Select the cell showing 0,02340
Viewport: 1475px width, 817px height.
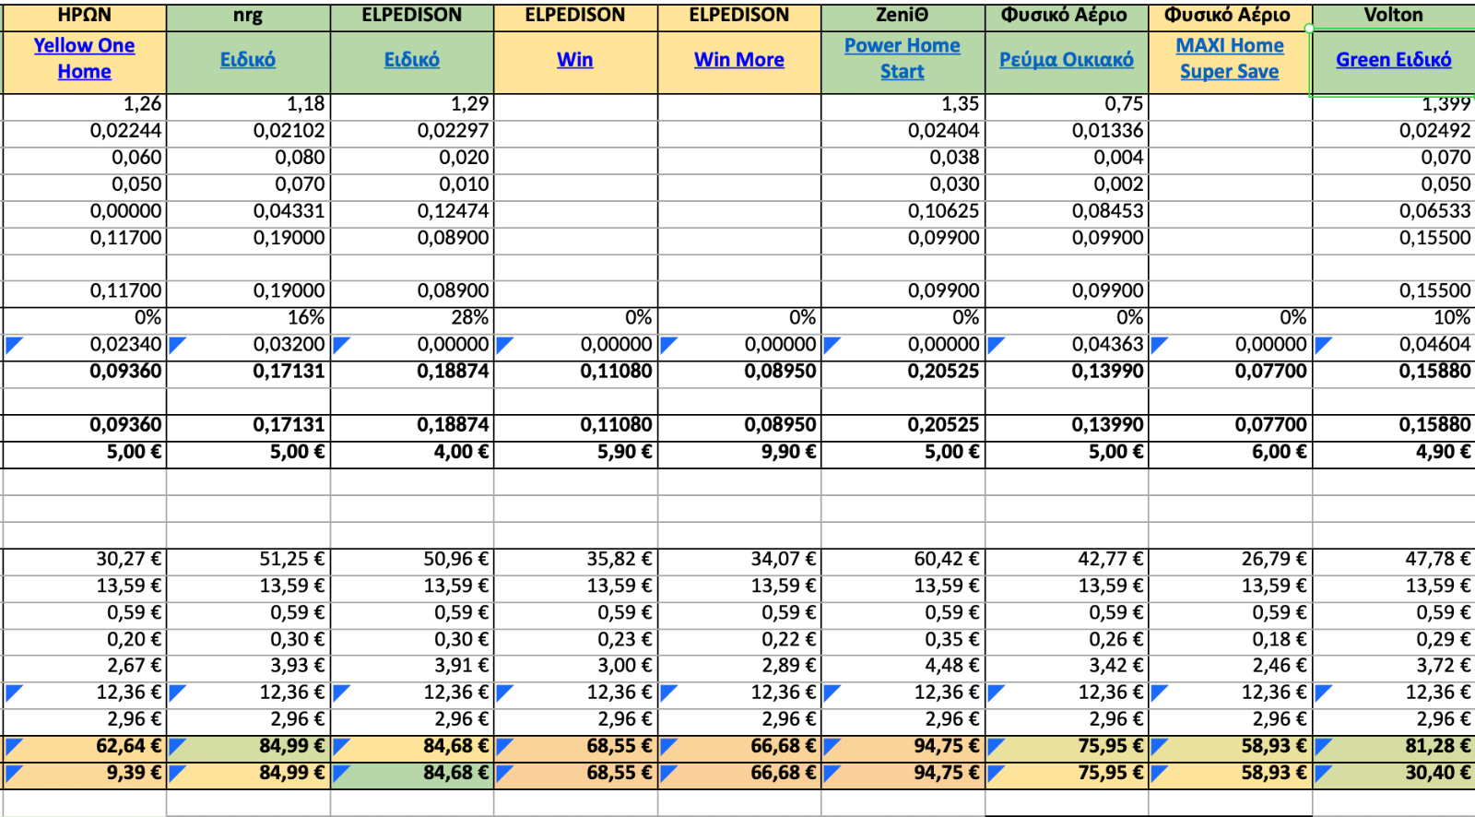84,346
